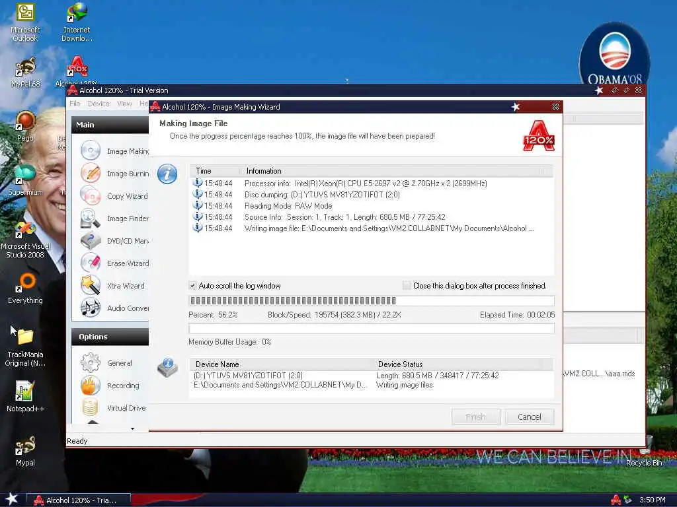677x507 pixels.
Task: Expand more options with the down arrow
Action: pyautogui.click(x=132, y=428)
